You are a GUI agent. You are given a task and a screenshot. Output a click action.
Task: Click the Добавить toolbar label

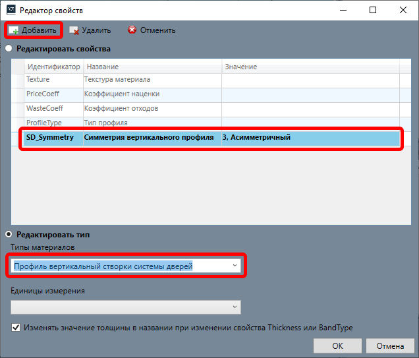(39, 30)
